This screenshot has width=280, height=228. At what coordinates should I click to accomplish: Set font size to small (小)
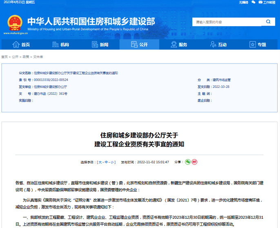pyautogui.click(x=113, y=162)
